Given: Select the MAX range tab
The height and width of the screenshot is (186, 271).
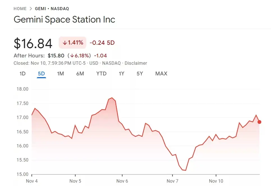Looking at the screenshot, I should (x=161, y=74).
